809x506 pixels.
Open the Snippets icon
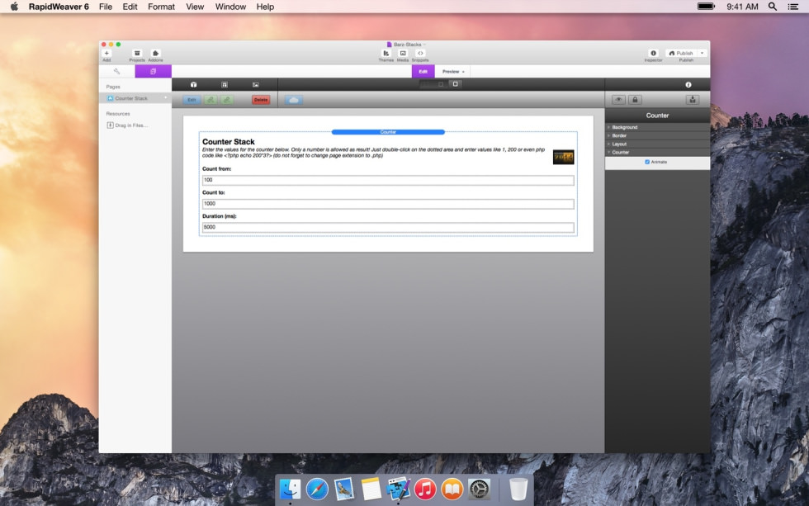point(420,53)
